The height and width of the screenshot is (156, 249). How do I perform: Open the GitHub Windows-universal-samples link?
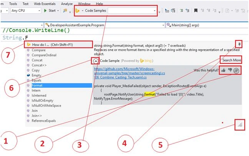129,73
